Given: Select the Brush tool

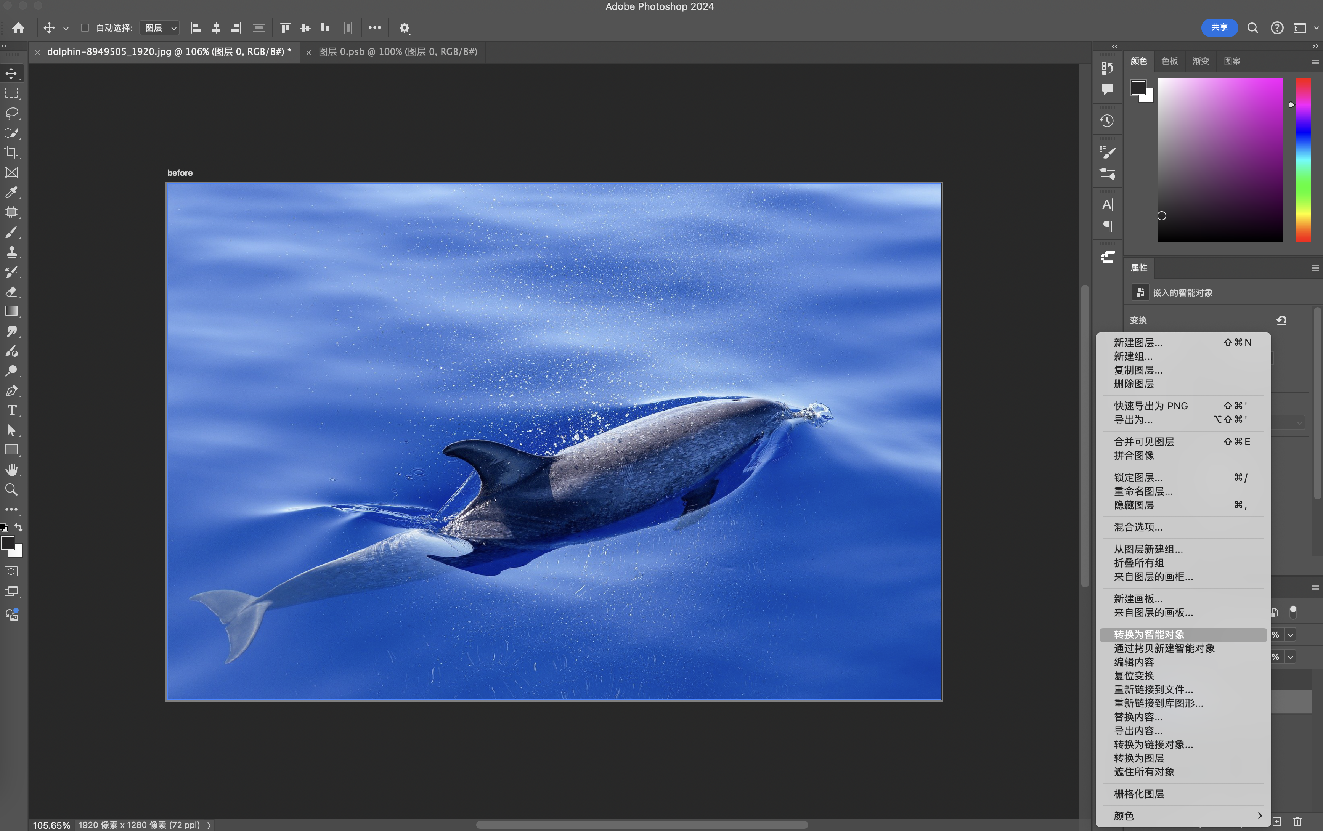Looking at the screenshot, I should click(11, 232).
